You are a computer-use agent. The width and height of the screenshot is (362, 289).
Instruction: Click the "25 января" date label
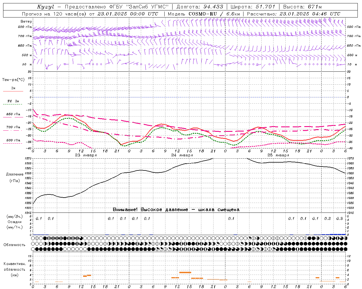coord(278,155)
